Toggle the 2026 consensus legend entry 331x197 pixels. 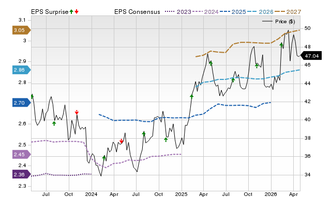260,12
